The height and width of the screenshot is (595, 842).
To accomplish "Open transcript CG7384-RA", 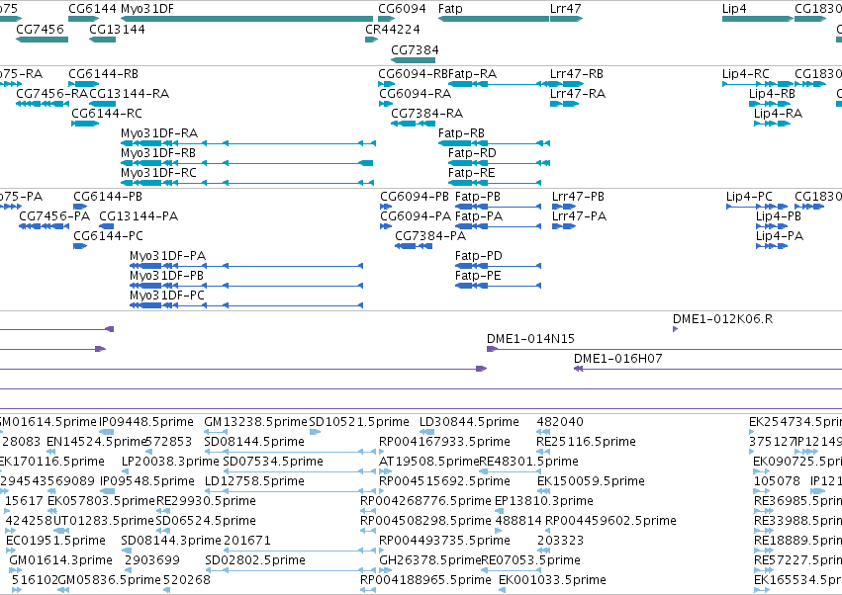I will [413, 124].
